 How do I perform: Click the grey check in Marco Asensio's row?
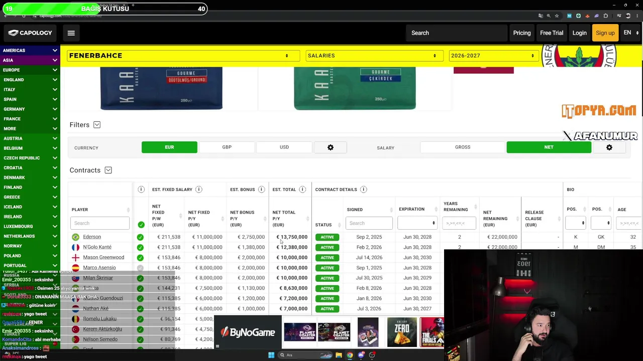(x=140, y=268)
